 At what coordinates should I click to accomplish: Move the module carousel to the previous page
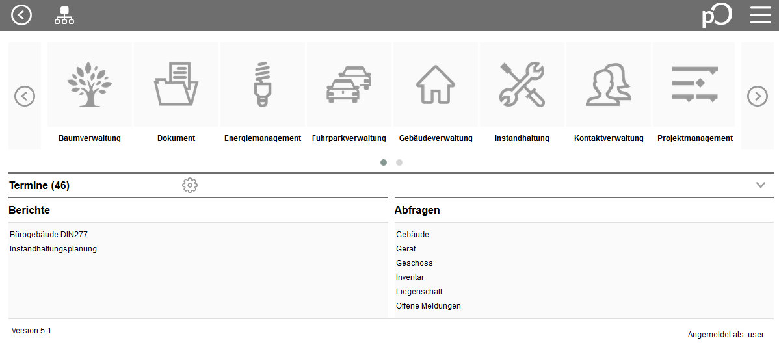(x=24, y=96)
